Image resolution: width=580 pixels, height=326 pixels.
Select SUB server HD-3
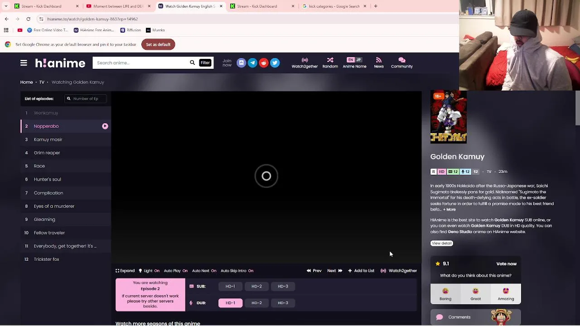(283, 286)
